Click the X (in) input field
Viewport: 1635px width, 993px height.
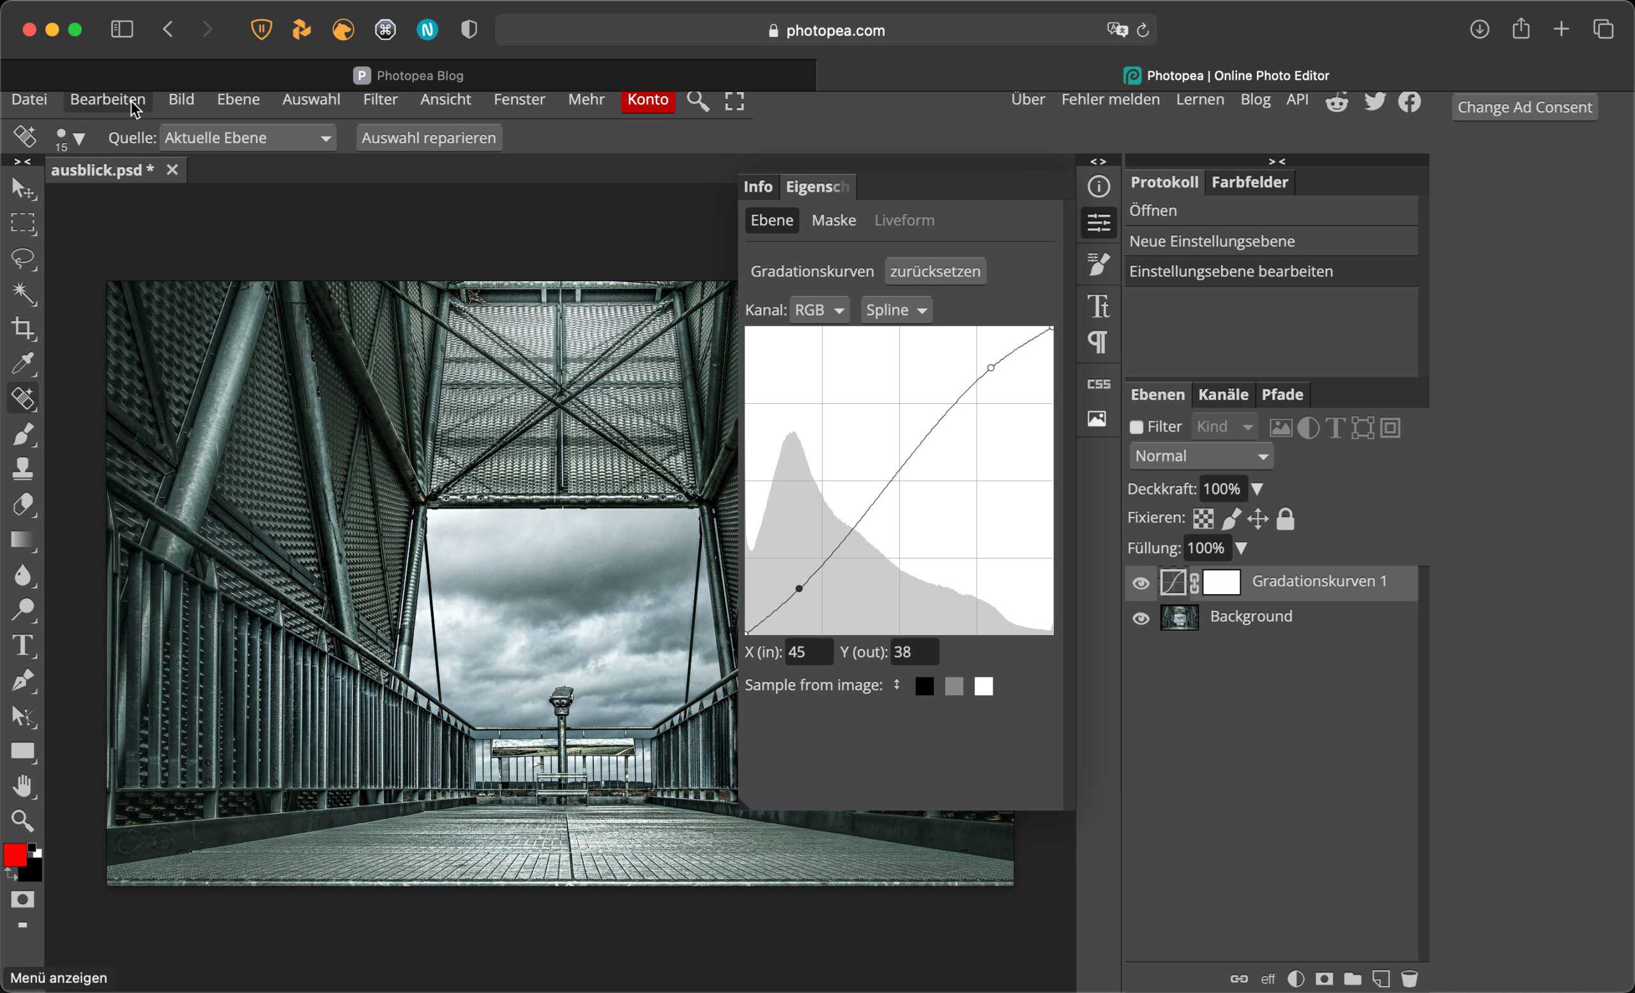pyautogui.click(x=807, y=652)
